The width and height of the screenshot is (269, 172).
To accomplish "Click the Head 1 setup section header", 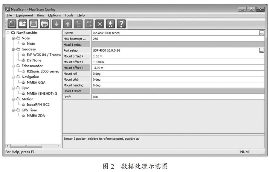I will (x=76, y=45).
